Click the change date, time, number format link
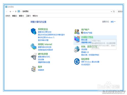The image size is (127, 95). [x=90, y=55]
